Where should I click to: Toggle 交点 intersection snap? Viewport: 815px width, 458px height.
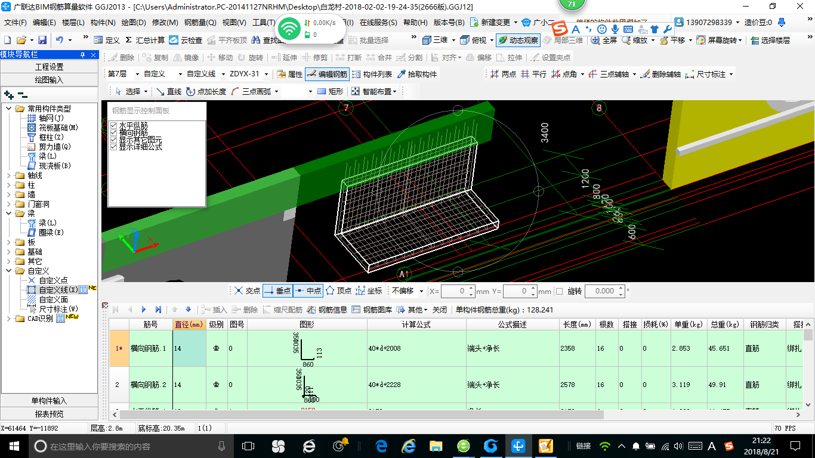point(246,290)
